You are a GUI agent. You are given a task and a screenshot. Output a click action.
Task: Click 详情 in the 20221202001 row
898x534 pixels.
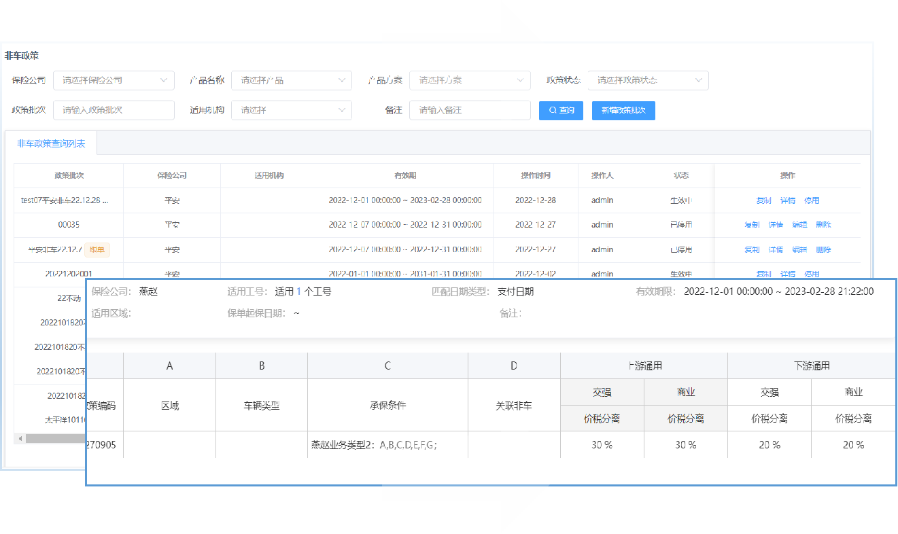788,274
